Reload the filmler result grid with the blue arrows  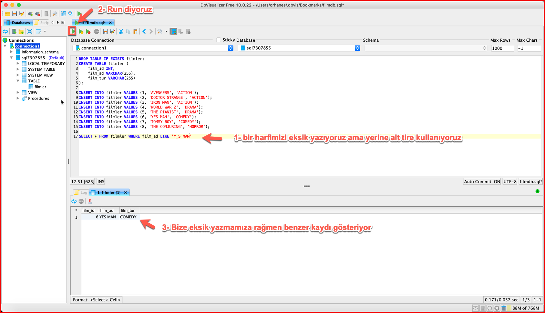[74, 201]
